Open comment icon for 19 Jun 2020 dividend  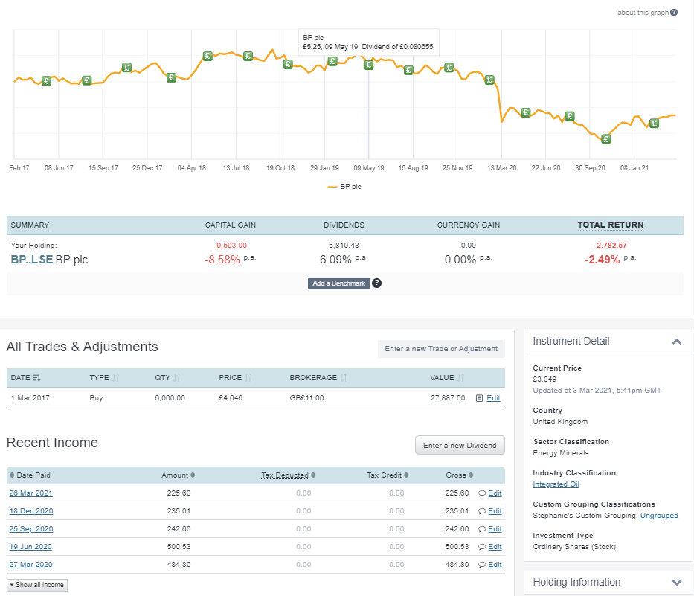tap(482, 547)
